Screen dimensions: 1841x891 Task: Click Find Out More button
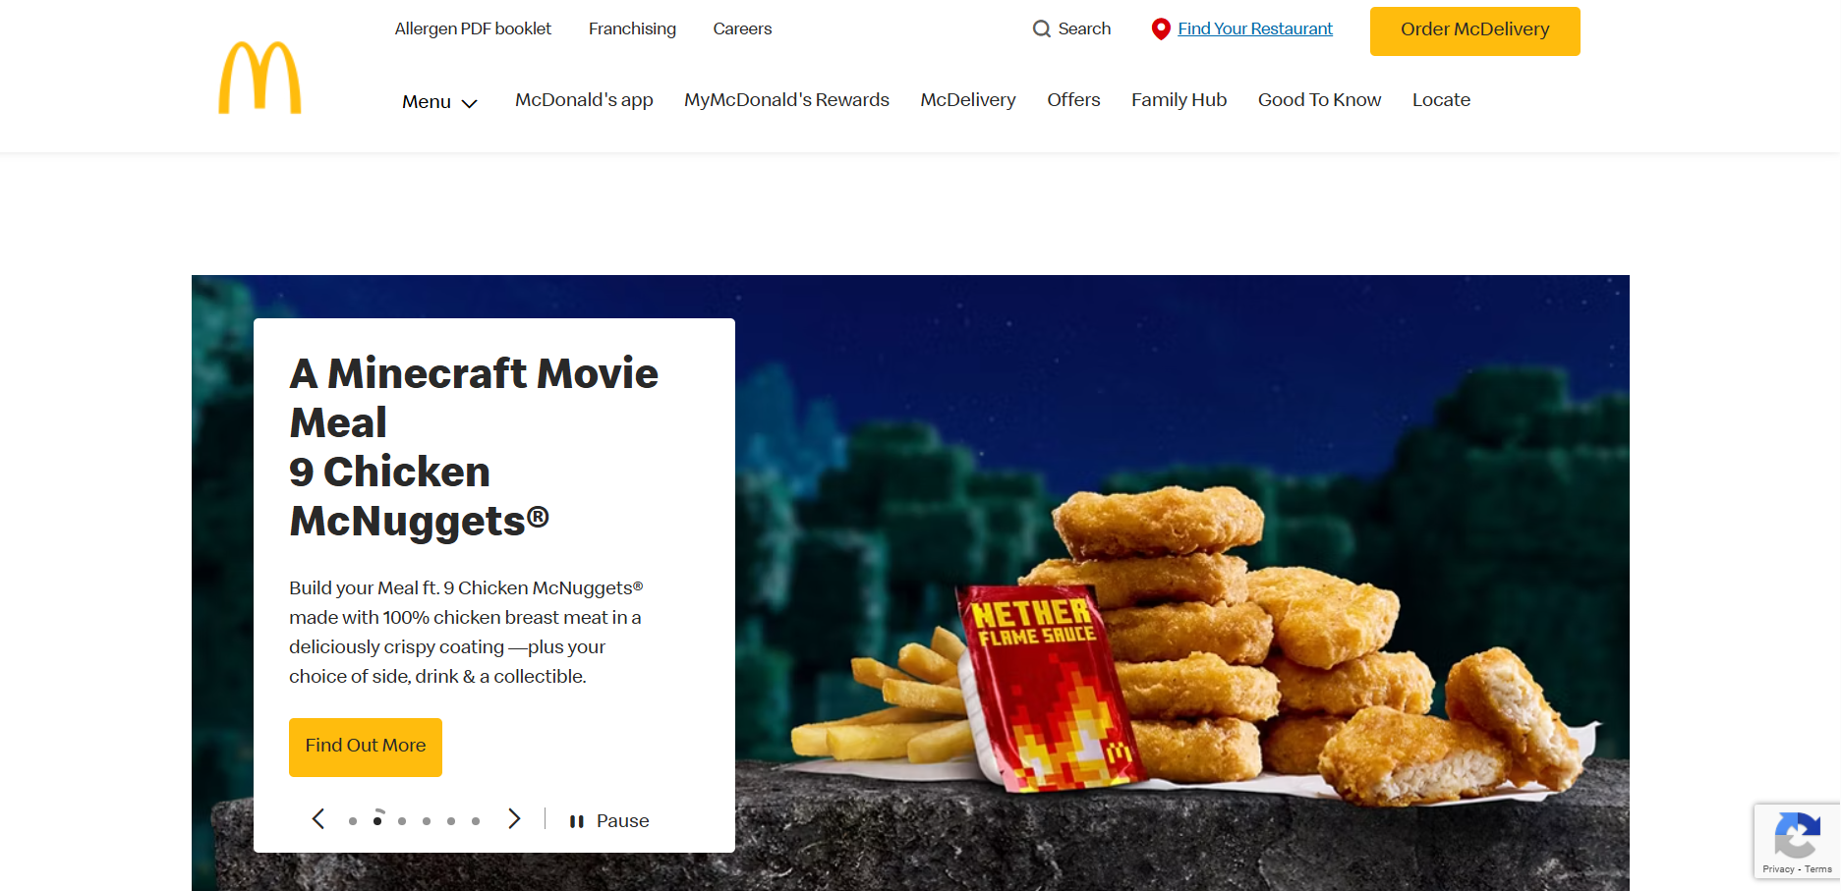point(366,747)
